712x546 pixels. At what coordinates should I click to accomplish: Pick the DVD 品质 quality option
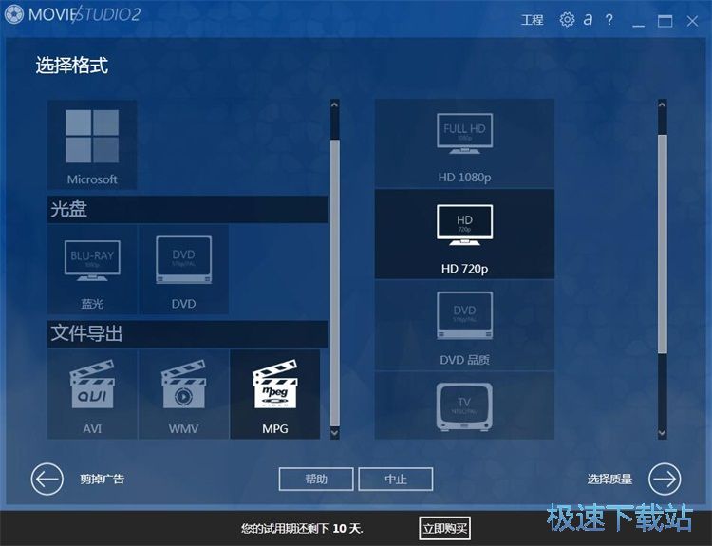pyautogui.click(x=464, y=326)
